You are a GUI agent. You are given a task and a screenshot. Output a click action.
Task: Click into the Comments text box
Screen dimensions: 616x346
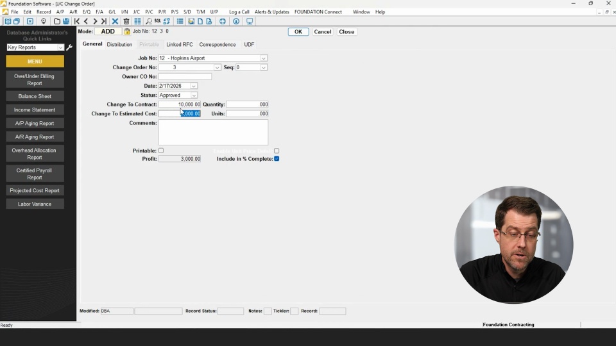click(213, 132)
